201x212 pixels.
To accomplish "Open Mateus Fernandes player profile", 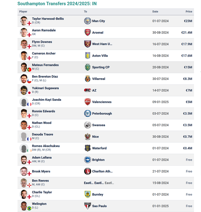I will point(45,65).
